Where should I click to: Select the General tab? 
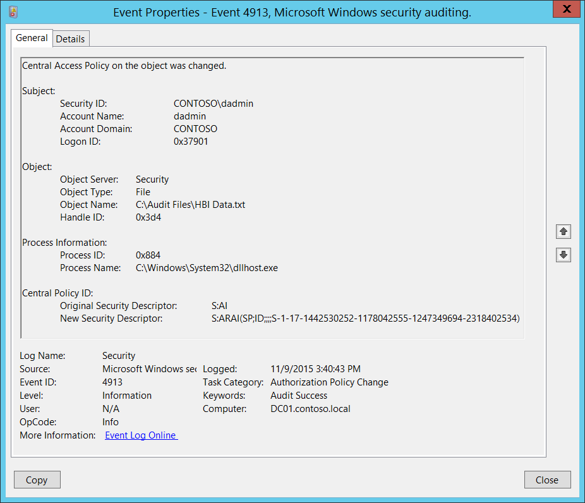coord(32,38)
